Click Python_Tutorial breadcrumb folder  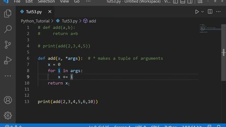pos(35,21)
